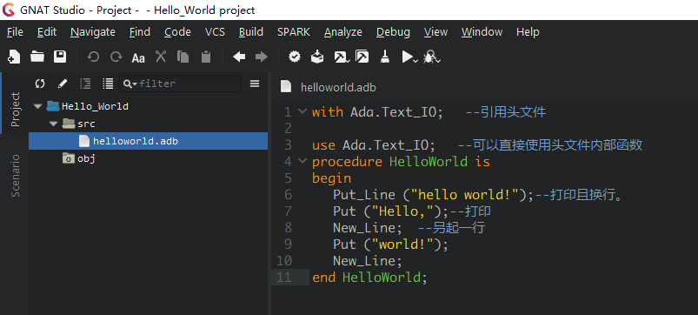
Task: Fold procedure block at line 4
Action: pos(302,160)
